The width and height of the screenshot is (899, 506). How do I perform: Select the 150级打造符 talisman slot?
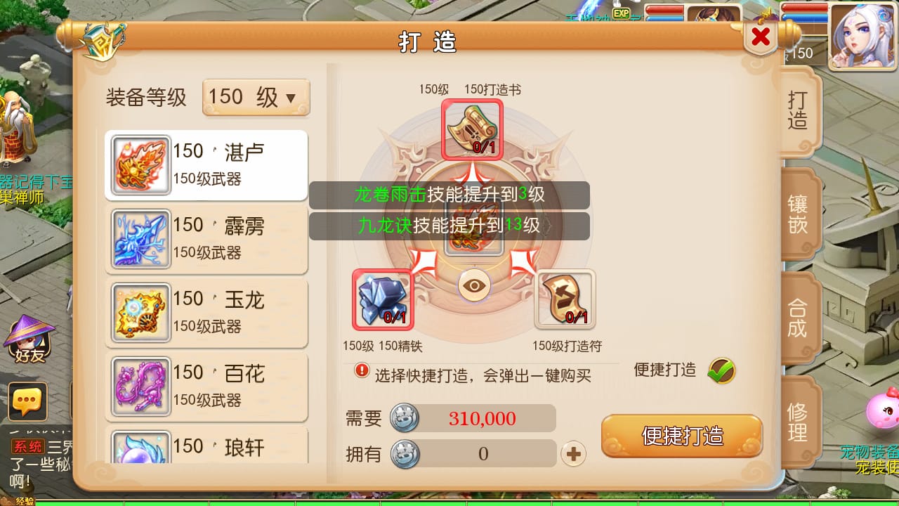pyautogui.click(x=565, y=299)
